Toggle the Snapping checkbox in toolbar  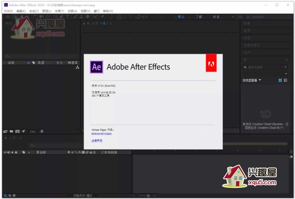pos(139,17)
